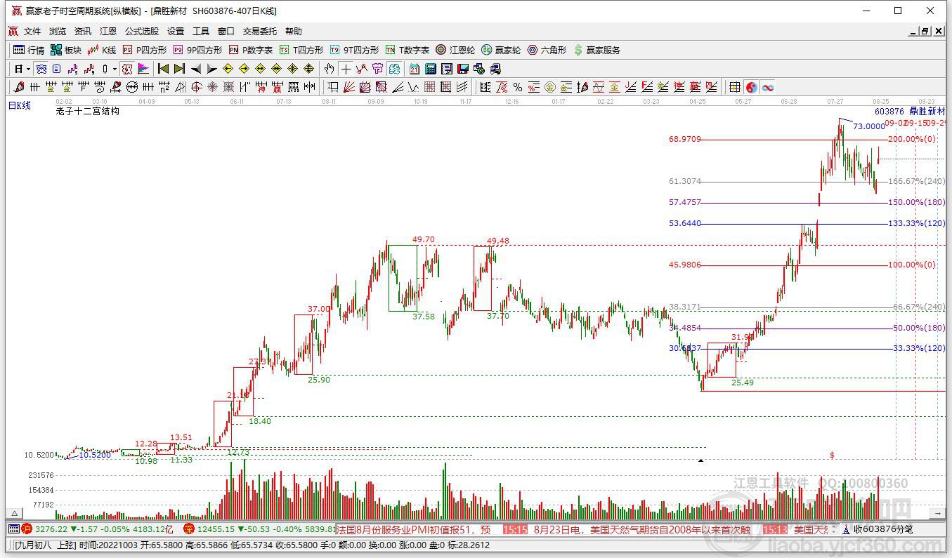Open the 设置 menu
Image resolution: width=952 pixels, height=558 pixels.
(x=176, y=32)
